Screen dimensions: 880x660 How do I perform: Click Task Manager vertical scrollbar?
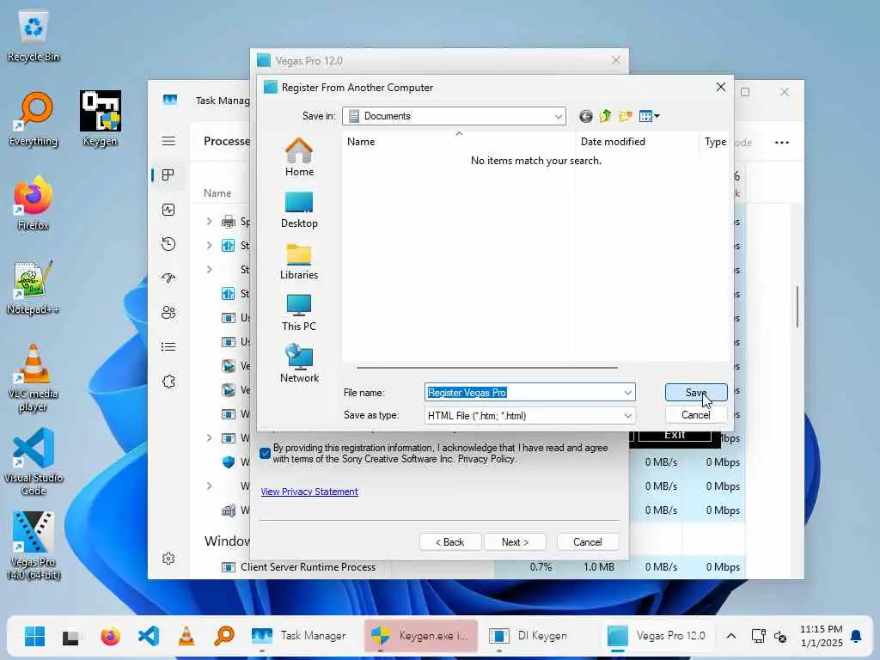coord(797,307)
